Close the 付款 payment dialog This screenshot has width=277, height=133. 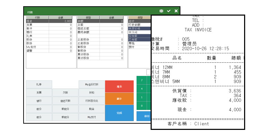click(176, 11)
